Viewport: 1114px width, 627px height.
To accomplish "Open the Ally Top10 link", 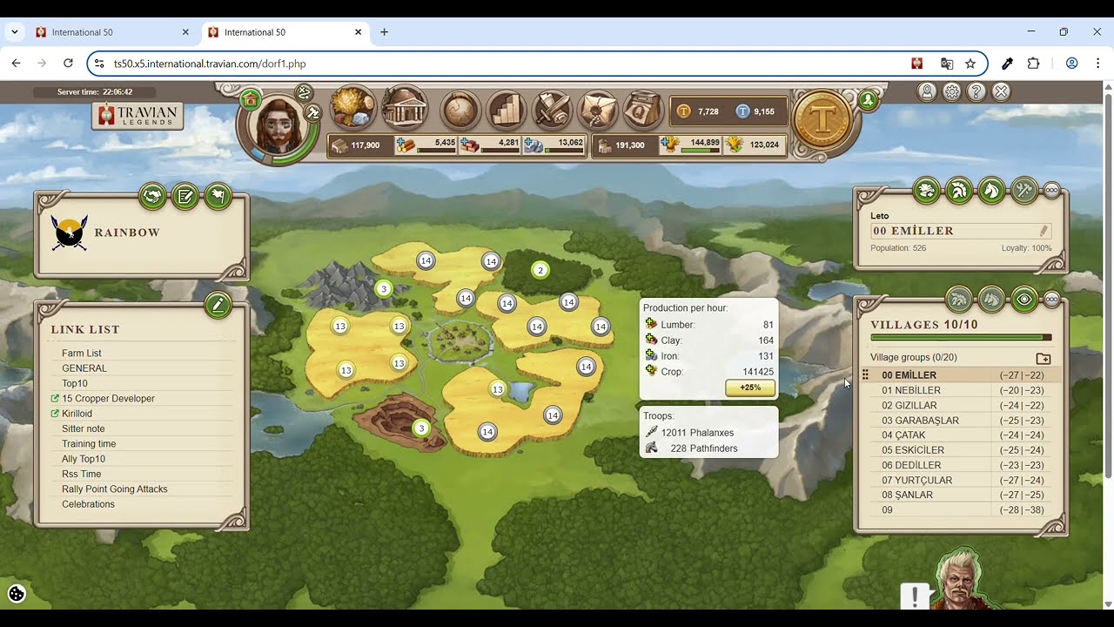I will point(84,459).
